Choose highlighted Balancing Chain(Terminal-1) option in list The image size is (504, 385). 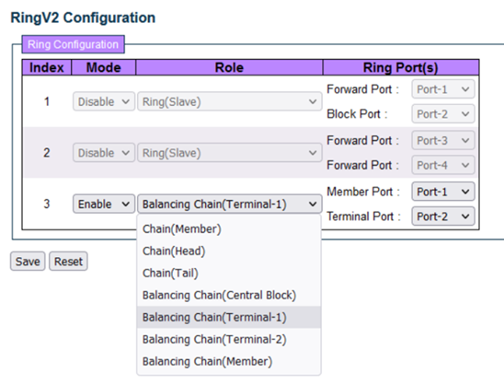(228, 318)
